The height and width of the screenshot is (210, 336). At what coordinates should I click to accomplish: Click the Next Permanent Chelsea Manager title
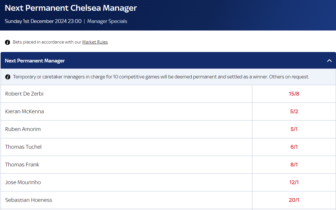71,8
